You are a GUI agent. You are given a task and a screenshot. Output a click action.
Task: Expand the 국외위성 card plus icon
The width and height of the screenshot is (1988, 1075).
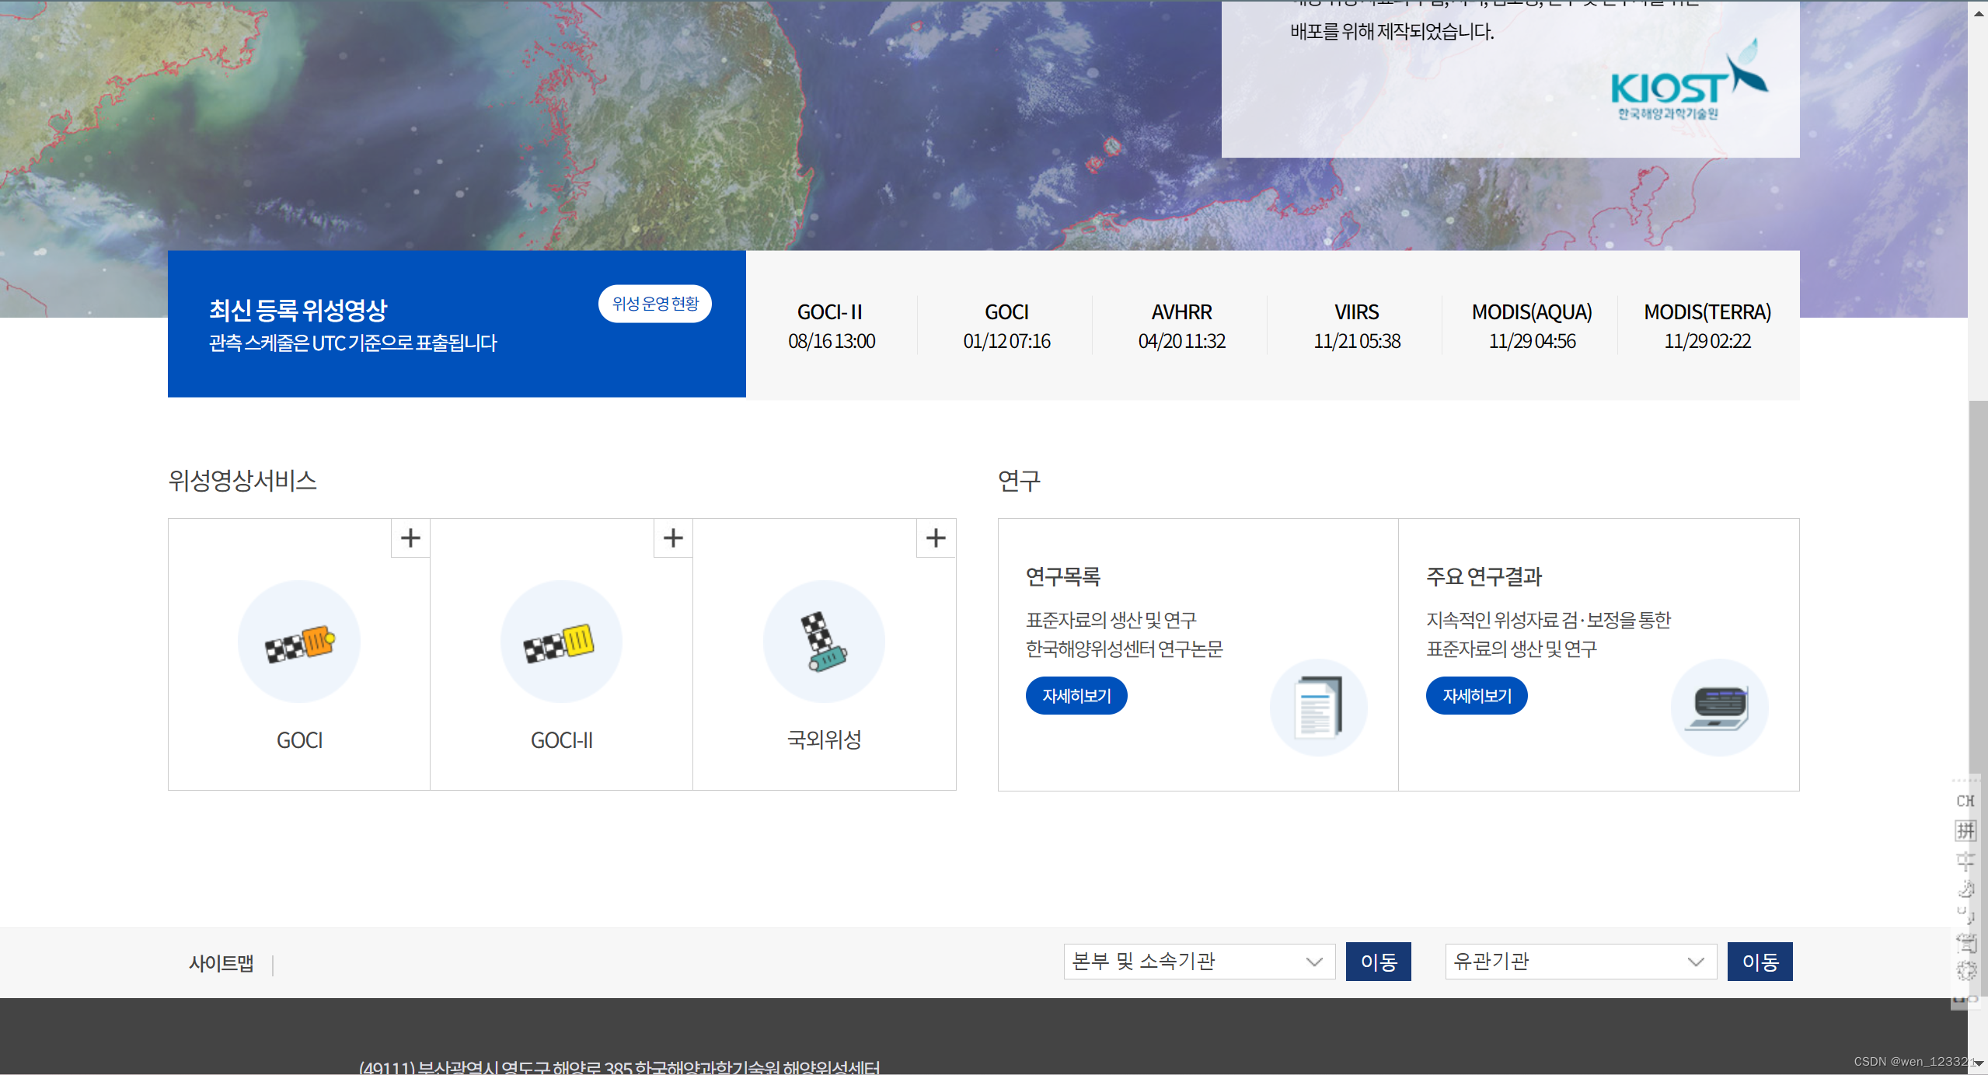click(x=936, y=537)
